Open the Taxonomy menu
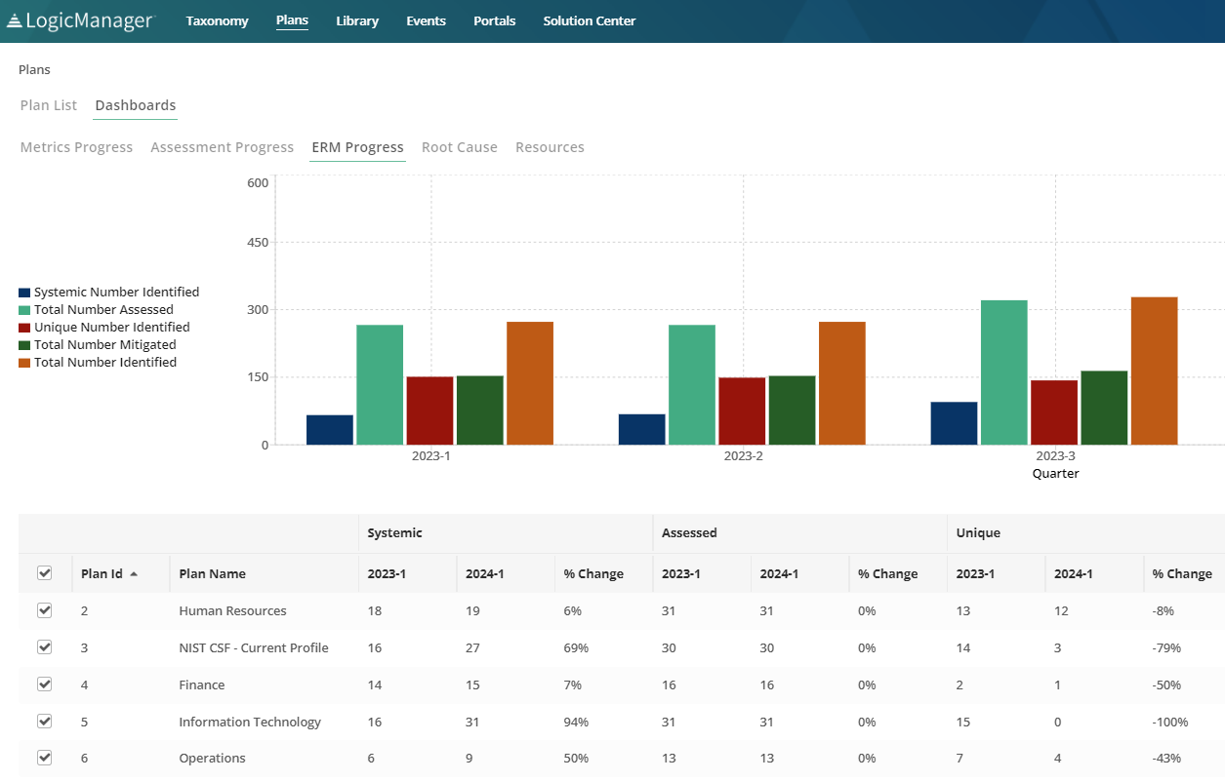The width and height of the screenshot is (1225, 782). coord(217,21)
